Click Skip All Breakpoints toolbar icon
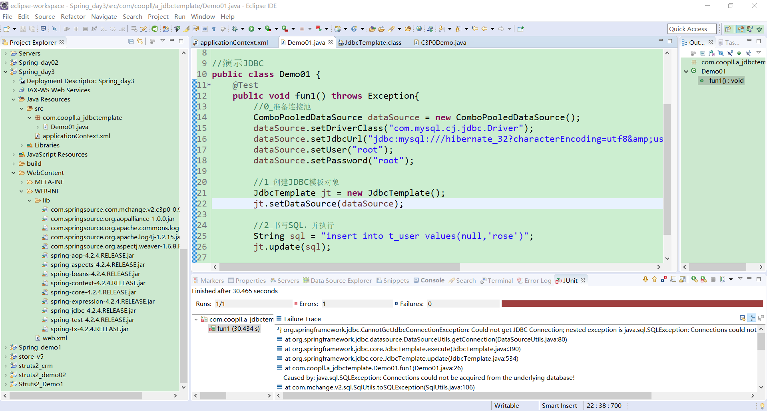 pos(54,29)
